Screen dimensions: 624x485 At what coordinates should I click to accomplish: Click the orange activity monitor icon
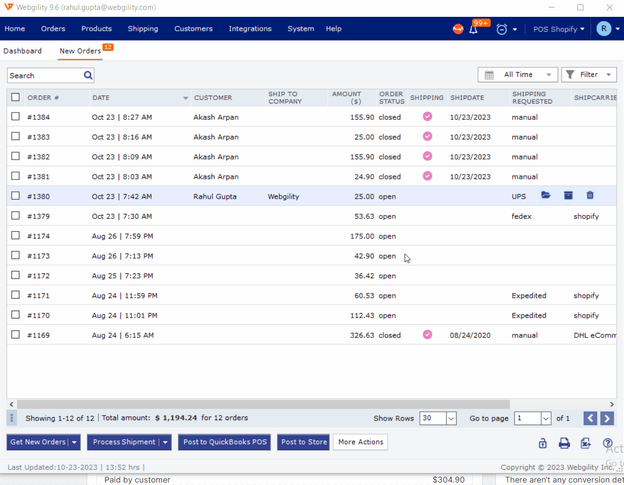coord(458,29)
